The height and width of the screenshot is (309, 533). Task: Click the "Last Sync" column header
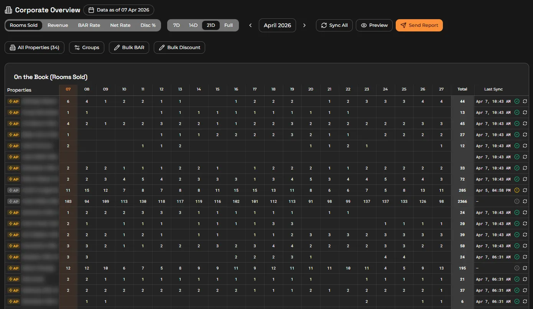click(x=494, y=89)
